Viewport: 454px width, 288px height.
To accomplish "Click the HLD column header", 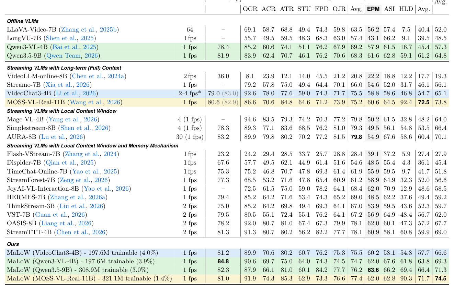I will 406,9.
